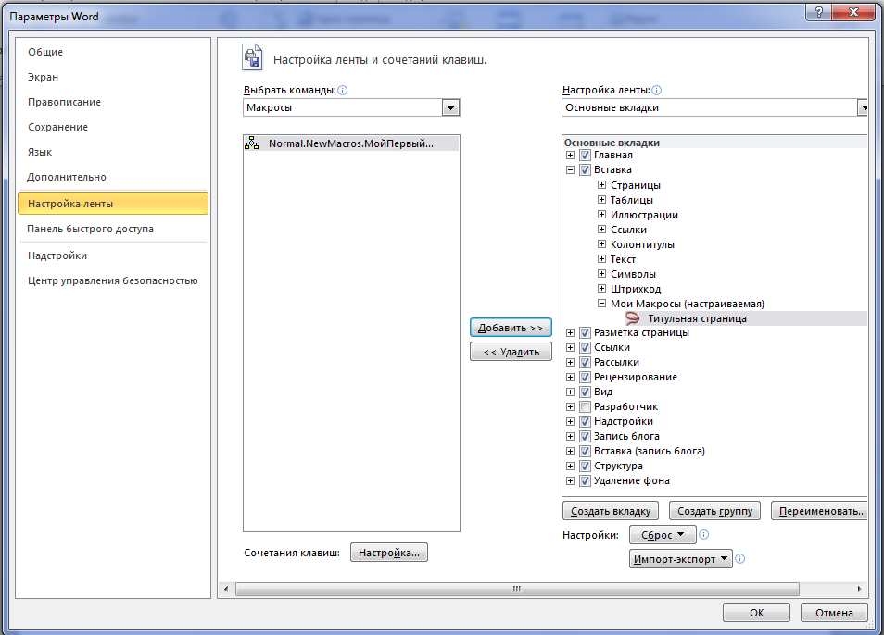The width and height of the screenshot is (884, 635).
Task: Toggle the Запись блога checkbox
Action: (x=586, y=436)
